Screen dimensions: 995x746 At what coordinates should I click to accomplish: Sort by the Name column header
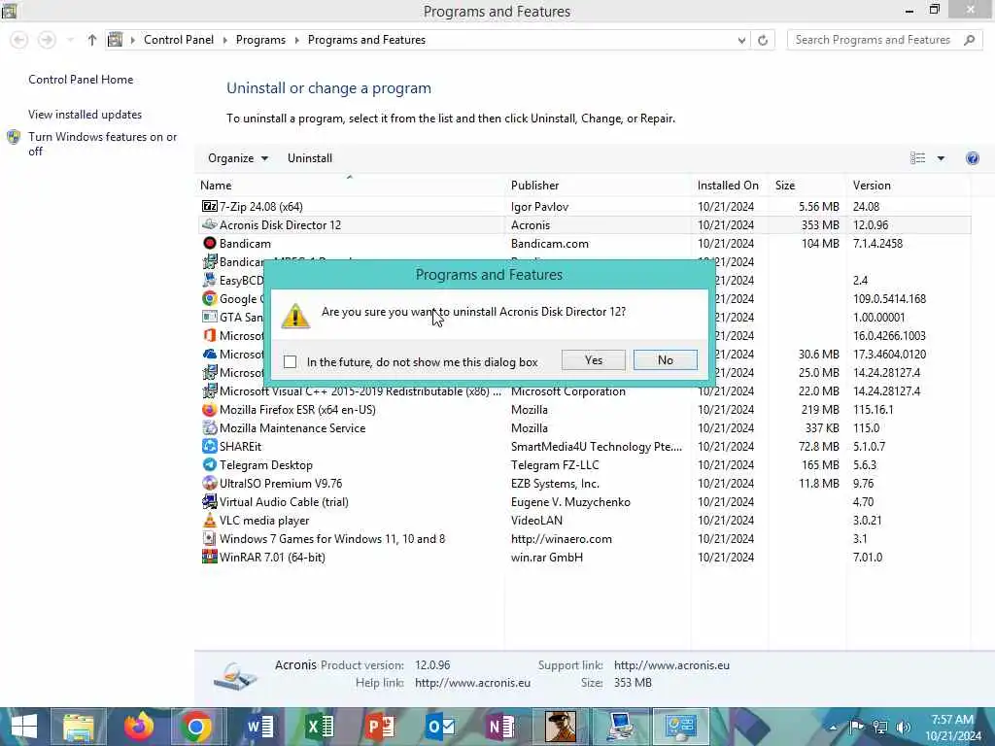pos(350,186)
